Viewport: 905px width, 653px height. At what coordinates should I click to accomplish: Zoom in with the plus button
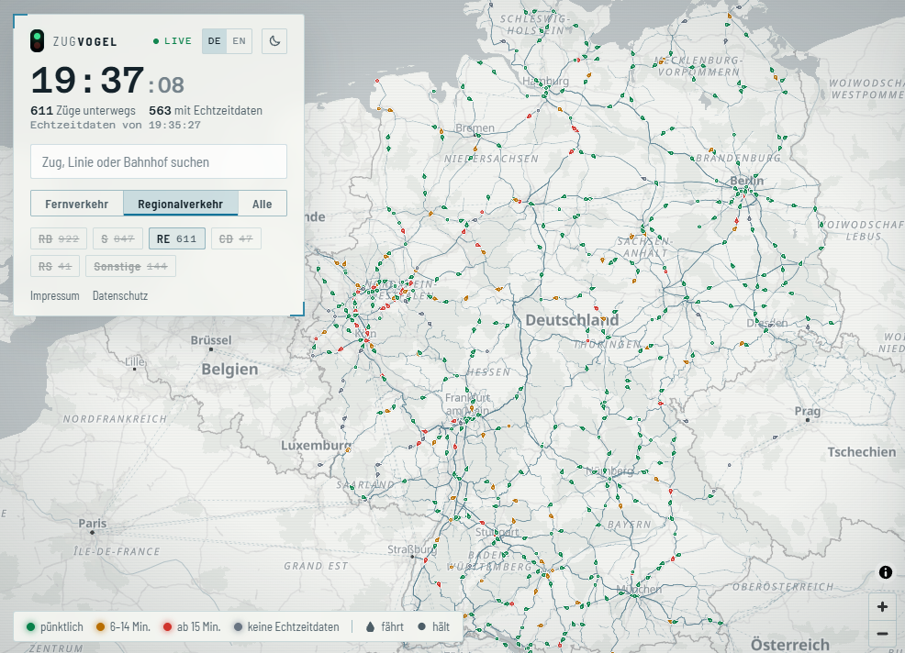coord(882,607)
